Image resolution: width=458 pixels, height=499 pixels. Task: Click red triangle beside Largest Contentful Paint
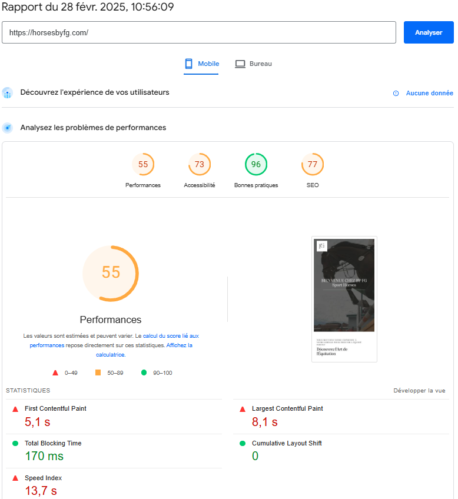[x=243, y=409]
